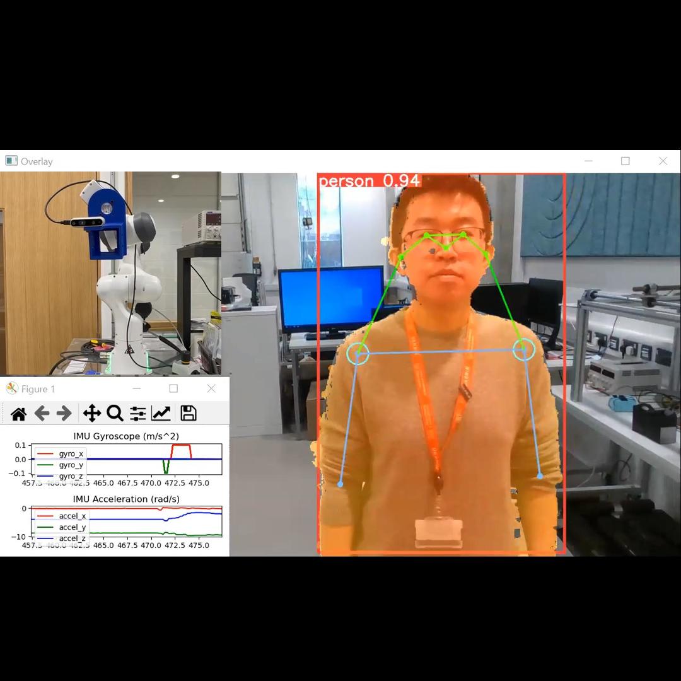Open Configure subplots sliders icon
681x681 pixels.
click(137, 414)
